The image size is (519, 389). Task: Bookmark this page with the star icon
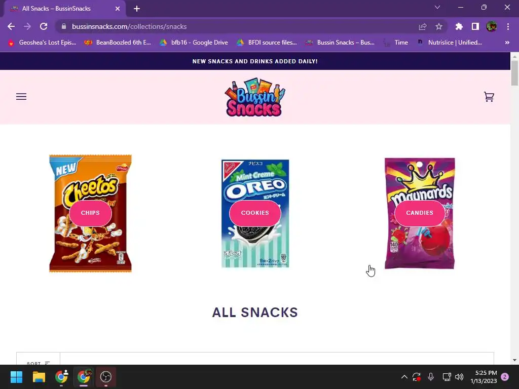coord(438,26)
